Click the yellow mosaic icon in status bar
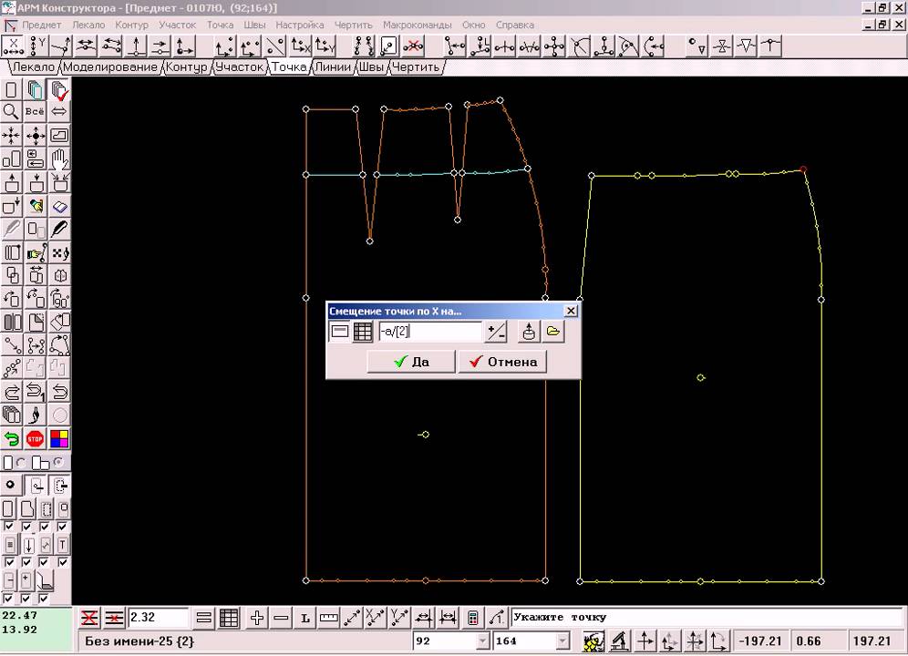This screenshot has width=908, height=656. tap(593, 641)
